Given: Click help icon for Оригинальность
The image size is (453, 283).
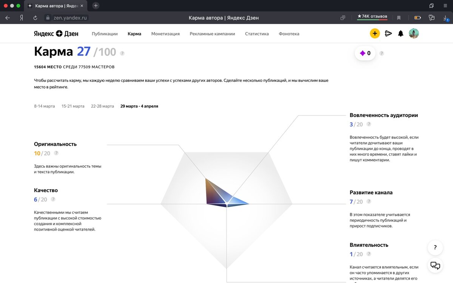Looking at the screenshot, I should click(56, 153).
